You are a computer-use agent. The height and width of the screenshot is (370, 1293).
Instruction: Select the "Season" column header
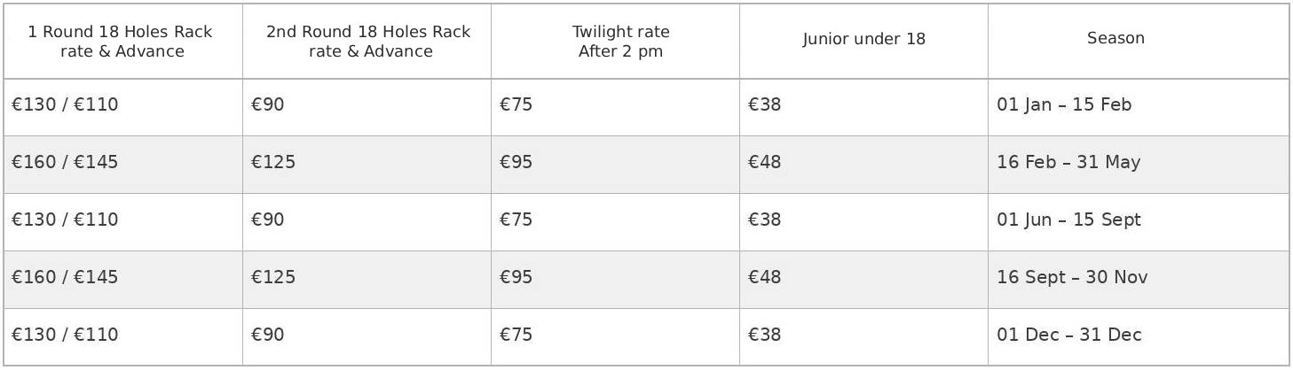point(1116,38)
